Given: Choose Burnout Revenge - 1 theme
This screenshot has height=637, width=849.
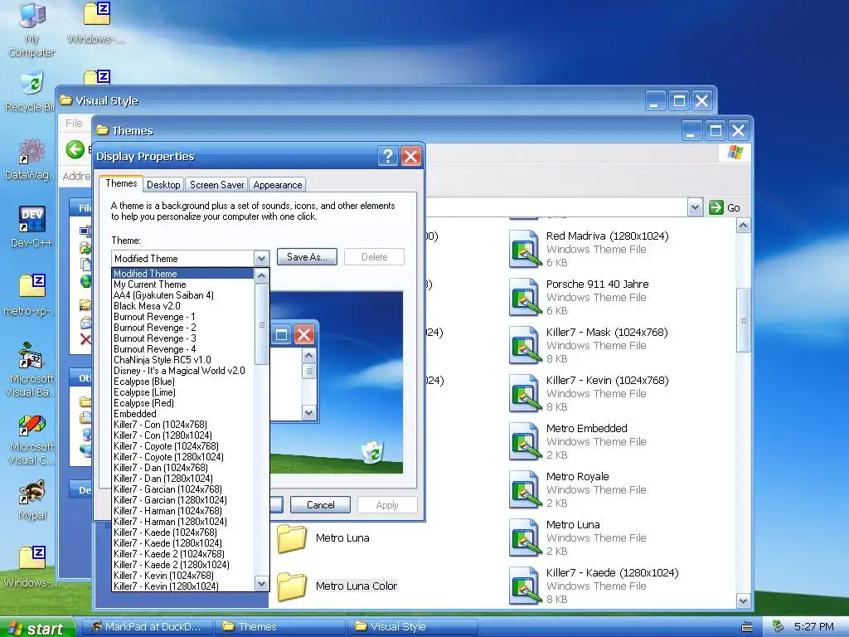Looking at the screenshot, I should (183, 317).
